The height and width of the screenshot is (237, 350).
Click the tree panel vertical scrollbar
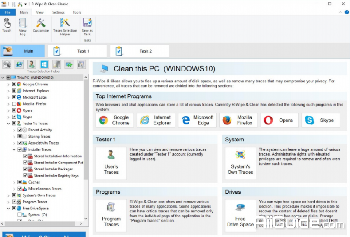86,130
